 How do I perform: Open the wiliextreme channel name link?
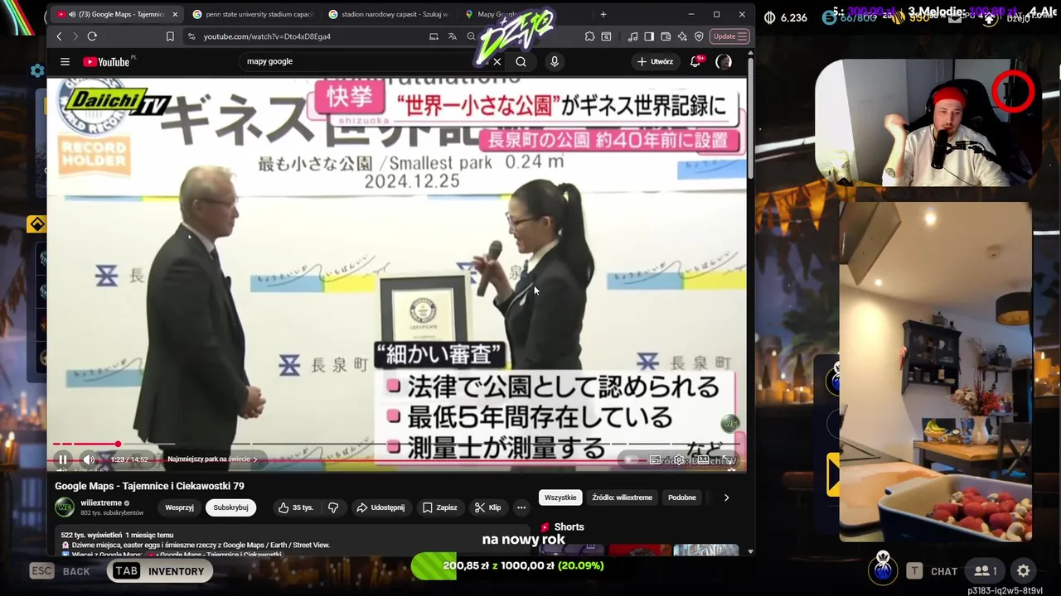(x=101, y=502)
